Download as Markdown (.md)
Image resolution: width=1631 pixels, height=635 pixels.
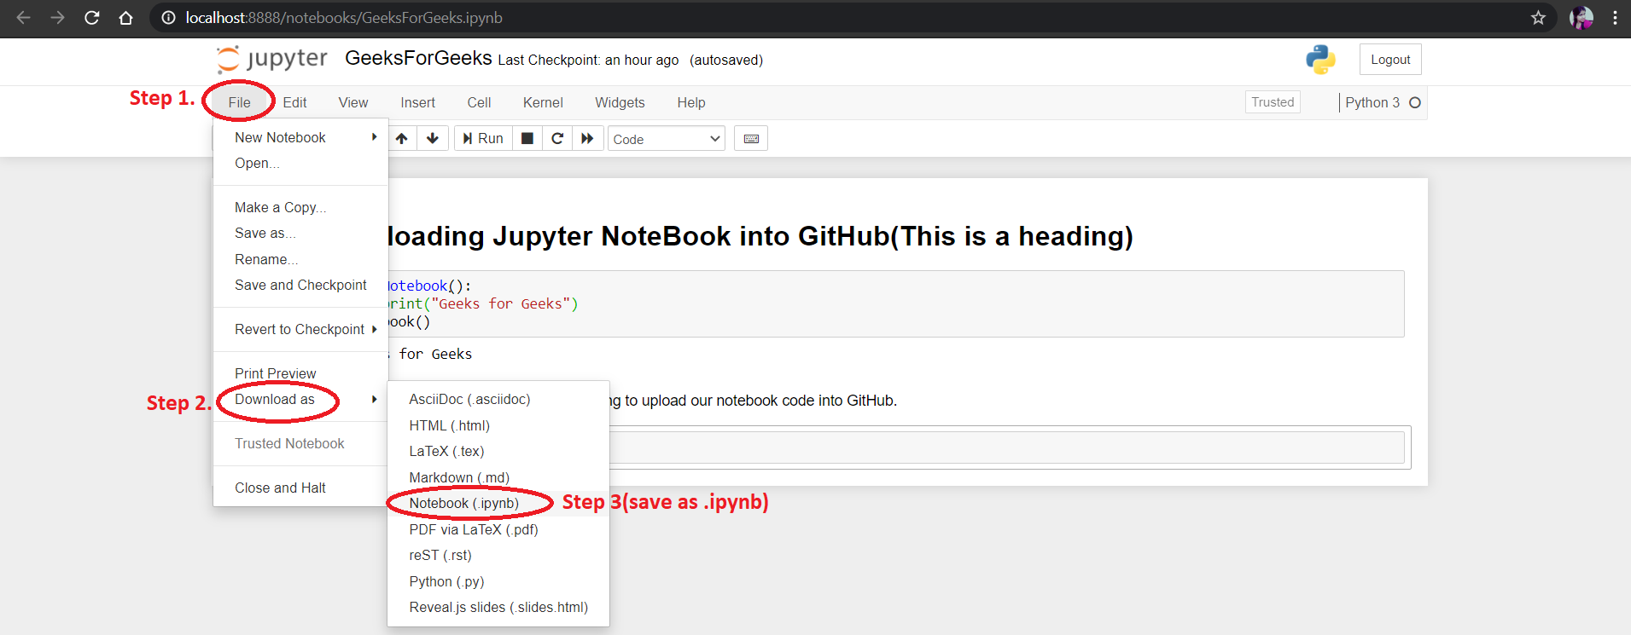point(498,477)
